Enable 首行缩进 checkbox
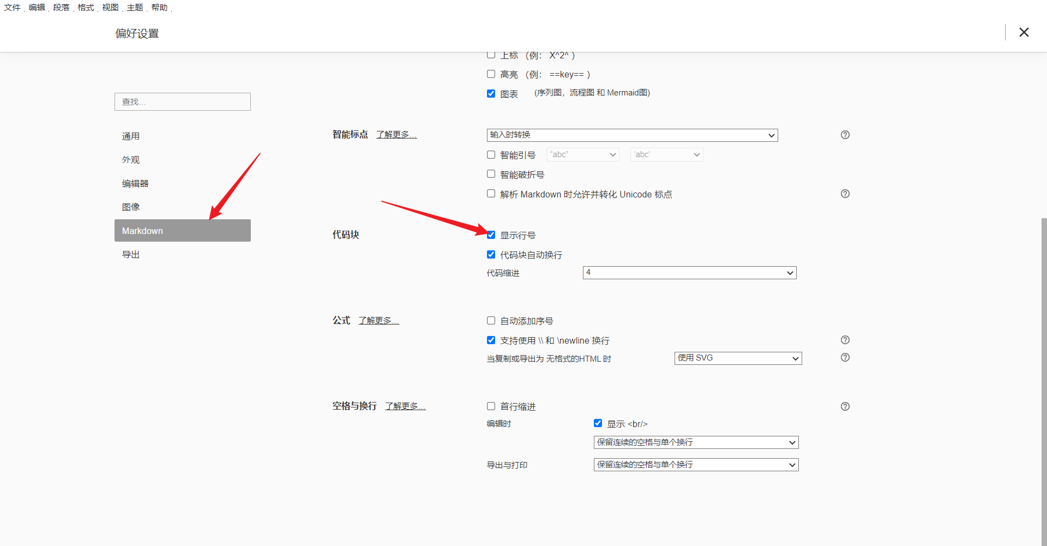Image resolution: width=1047 pixels, height=546 pixels. tap(491, 406)
